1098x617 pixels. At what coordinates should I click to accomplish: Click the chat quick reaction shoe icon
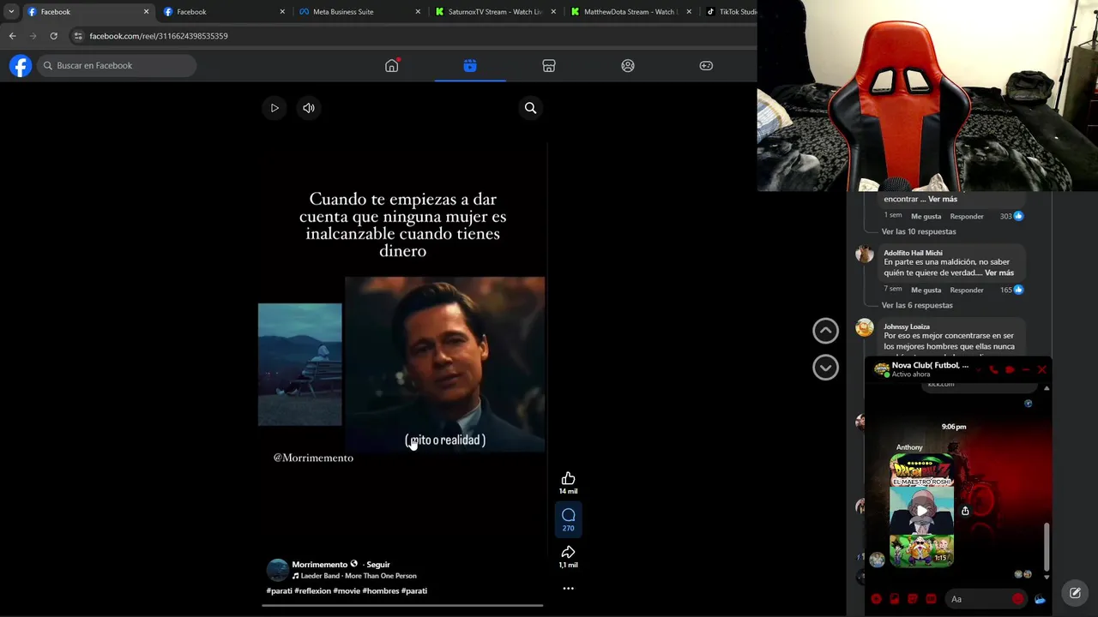click(x=1040, y=599)
